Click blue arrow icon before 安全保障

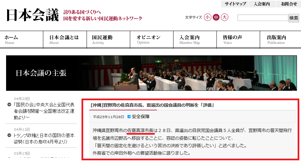tap(129, 117)
